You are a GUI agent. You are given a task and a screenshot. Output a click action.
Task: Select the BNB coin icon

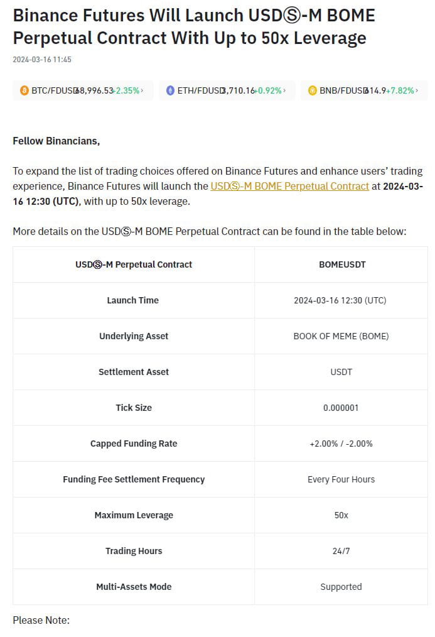[312, 90]
